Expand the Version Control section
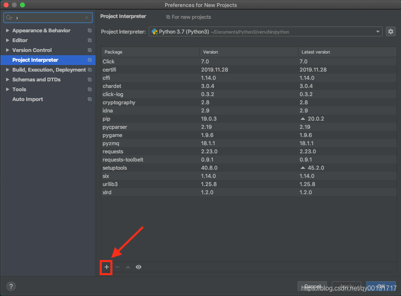401x296 pixels. click(7, 50)
